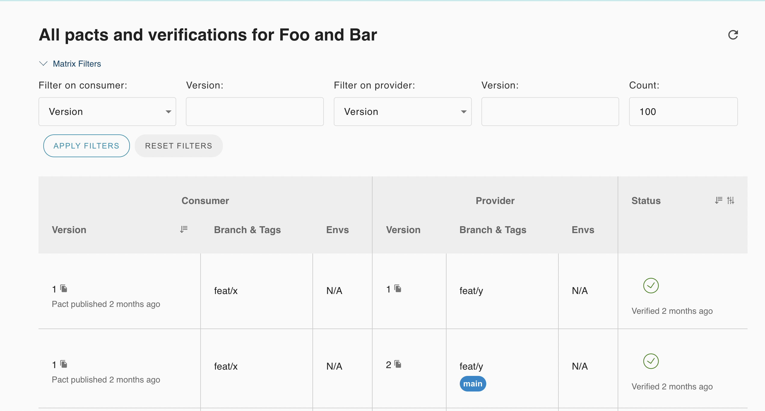Image resolution: width=765 pixels, height=411 pixels.
Task: Click green verified checkmark in second row
Action: click(651, 361)
